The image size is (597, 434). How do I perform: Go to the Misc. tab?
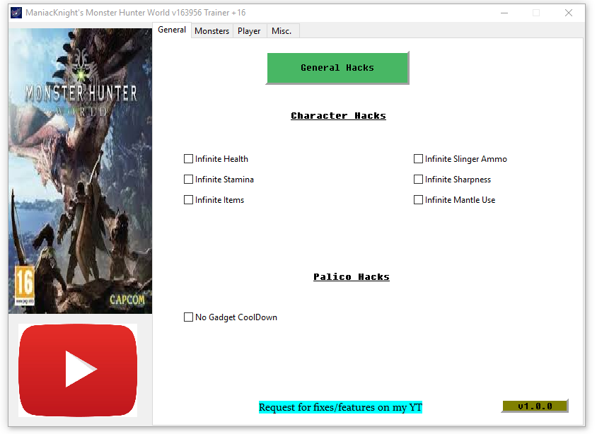pyautogui.click(x=282, y=31)
